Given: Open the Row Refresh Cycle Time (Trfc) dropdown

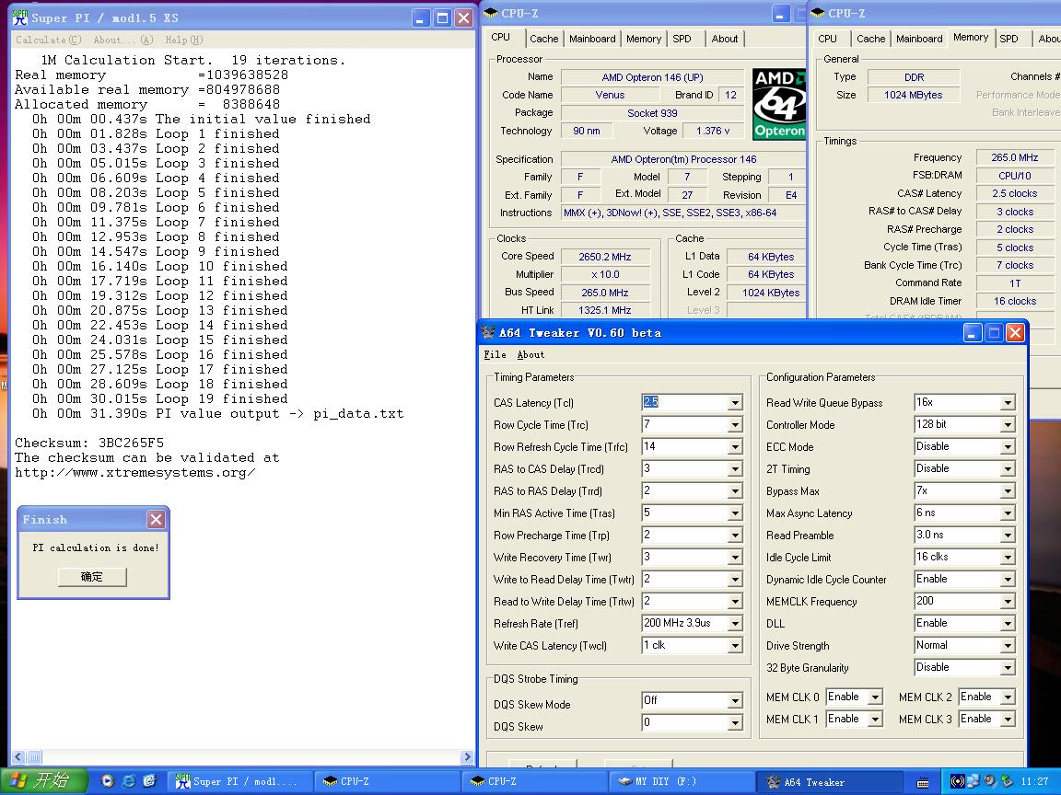Looking at the screenshot, I should pos(735,447).
